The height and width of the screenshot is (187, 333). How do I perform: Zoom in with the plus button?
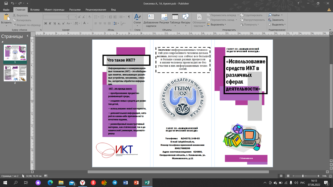(x=319, y=176)
